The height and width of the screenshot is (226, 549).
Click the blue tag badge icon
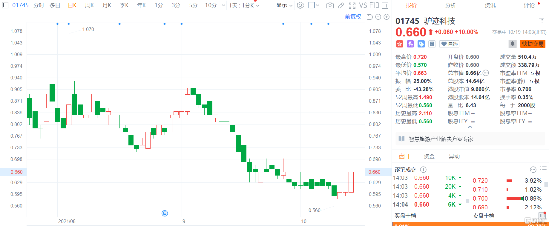pyautogui.click(x=421, y=44)
